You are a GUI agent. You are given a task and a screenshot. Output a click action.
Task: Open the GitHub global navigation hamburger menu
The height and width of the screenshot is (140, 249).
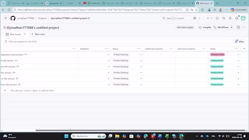pos(6,18)
